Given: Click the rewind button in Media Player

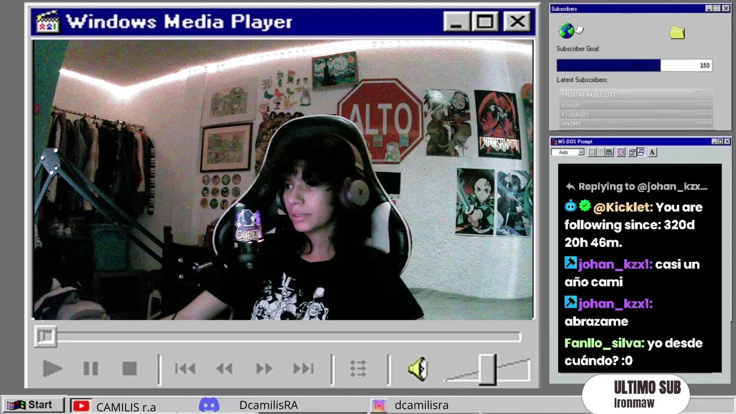Looking at the screenshot, I should 224,369.
